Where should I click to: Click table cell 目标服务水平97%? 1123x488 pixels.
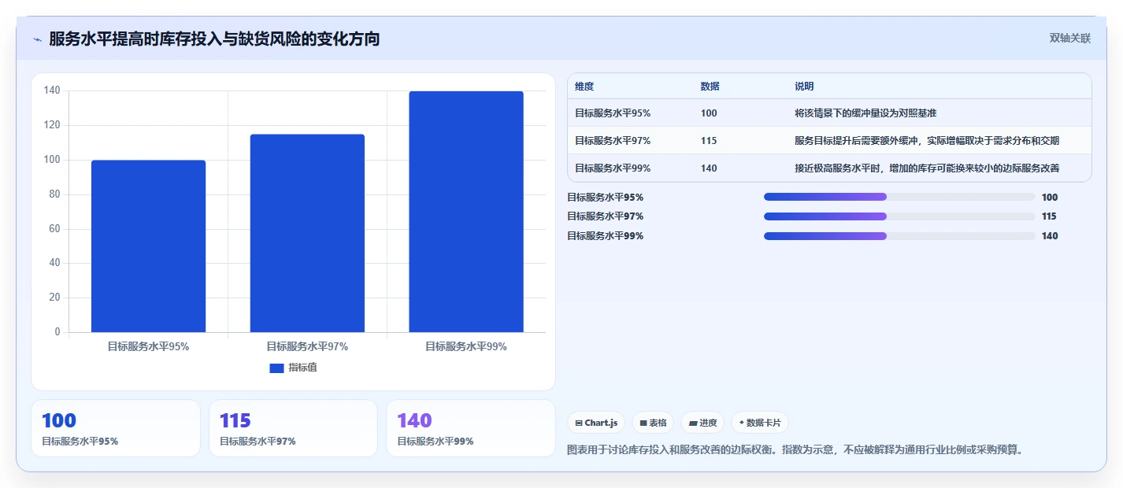click(613, 141)
